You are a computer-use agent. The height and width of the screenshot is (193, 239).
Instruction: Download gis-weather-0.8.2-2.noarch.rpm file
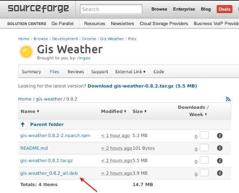click(x=55, y=136)
